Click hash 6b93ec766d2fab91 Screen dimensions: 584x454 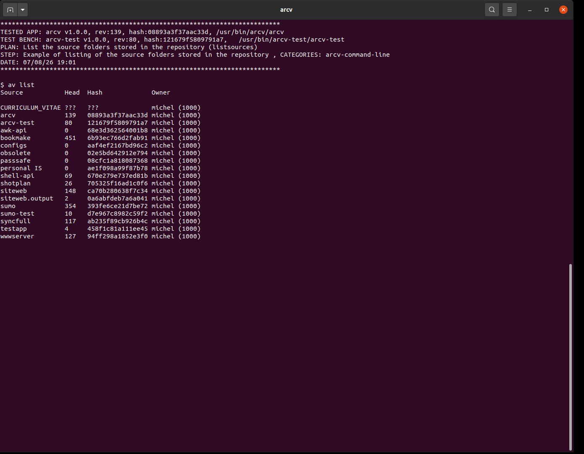[118, 138]
